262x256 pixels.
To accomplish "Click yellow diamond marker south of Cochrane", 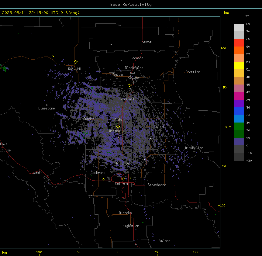I will tap(103, 179).
